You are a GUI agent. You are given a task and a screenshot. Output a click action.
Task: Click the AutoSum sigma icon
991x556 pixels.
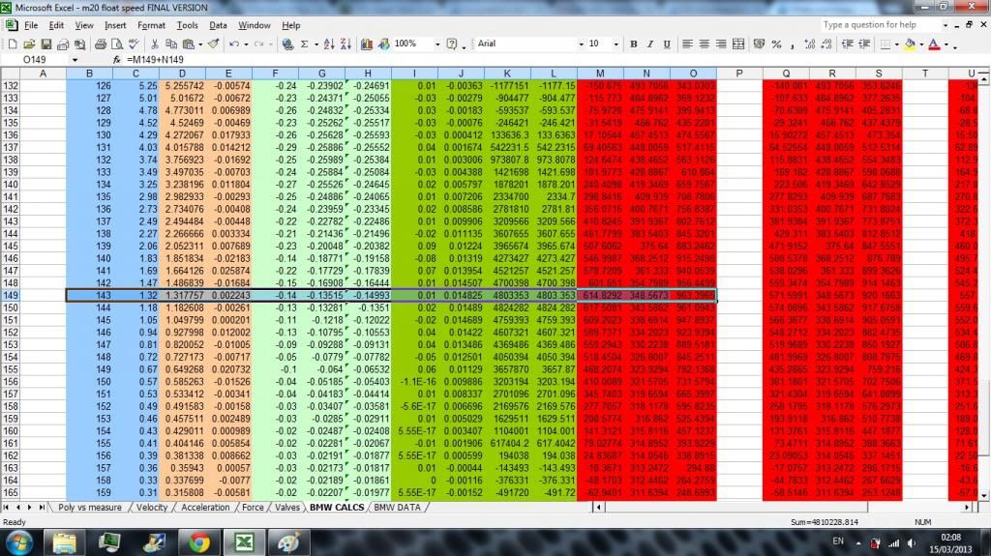(304, 44)
